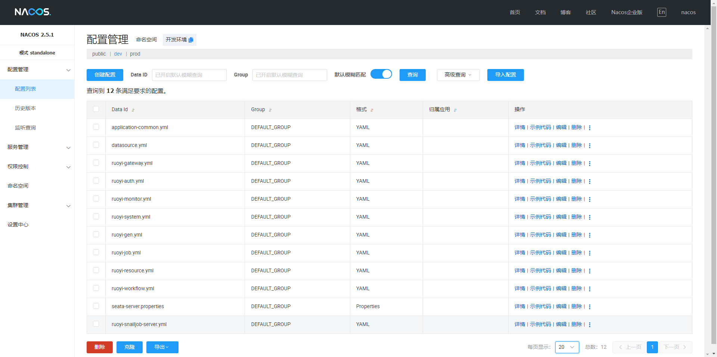The width and height of the screenshot is (717, 357).
Task: Click the 格式 column sort icon
Action: click(x=372, y=110)
